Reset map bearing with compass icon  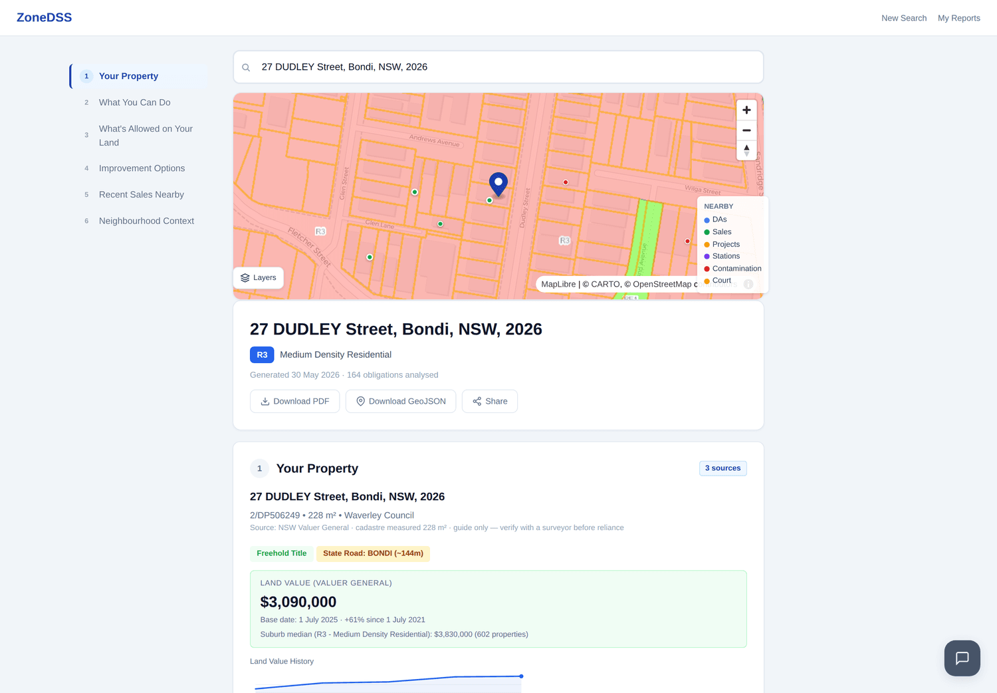(746, 150)
